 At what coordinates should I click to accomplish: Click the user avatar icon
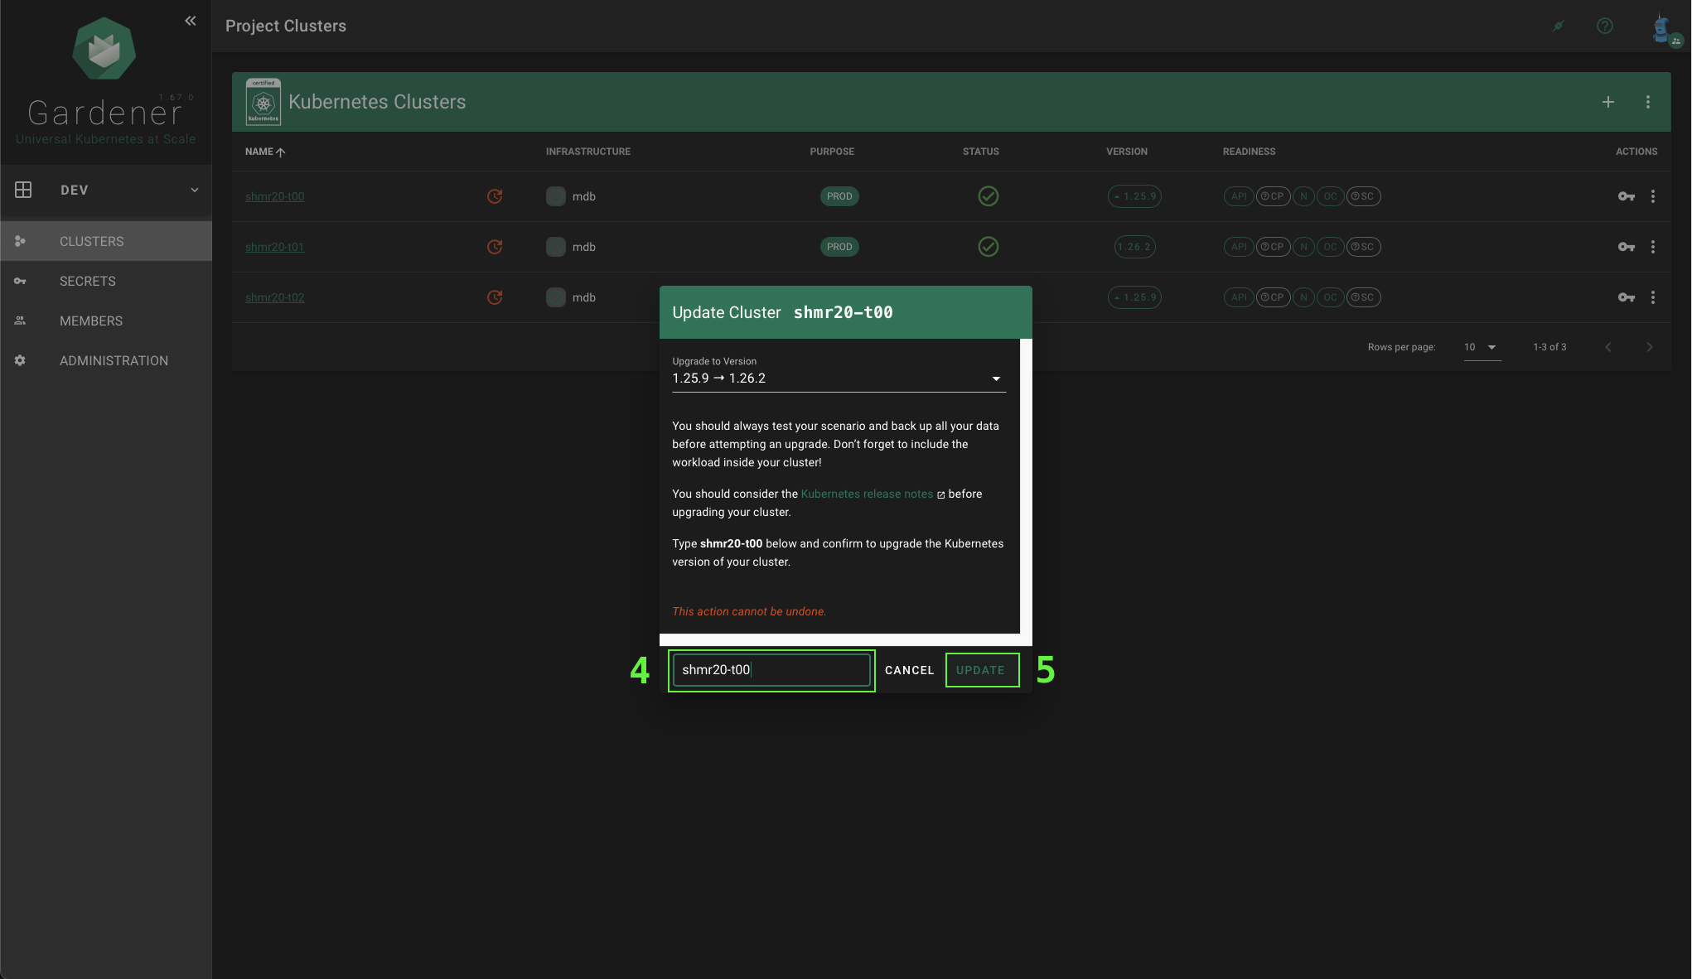pyautogui.click(x=1661, y=28)
